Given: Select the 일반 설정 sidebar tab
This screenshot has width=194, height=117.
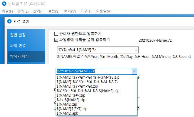Looking at the screenshot, I should click(x=26, y=35).
